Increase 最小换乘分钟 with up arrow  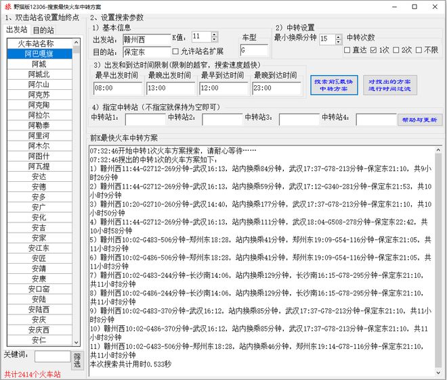[339, 37]
